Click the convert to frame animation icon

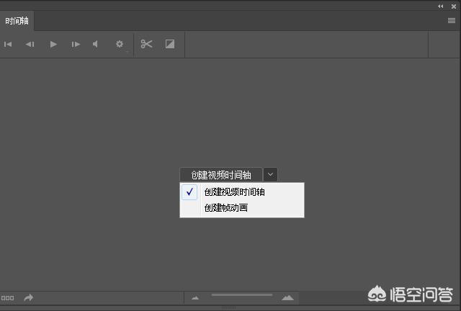(x=8, y=297)
